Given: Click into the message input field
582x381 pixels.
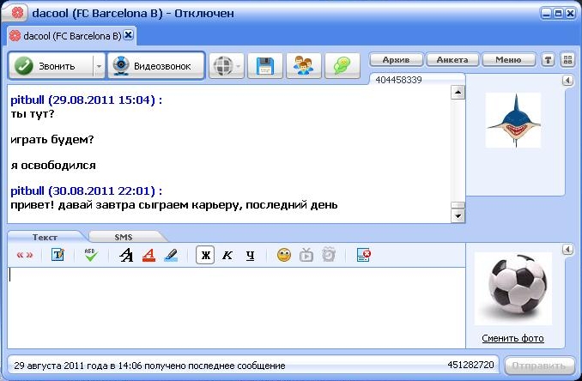Looking at the screenshot, I should pos(236,307).
